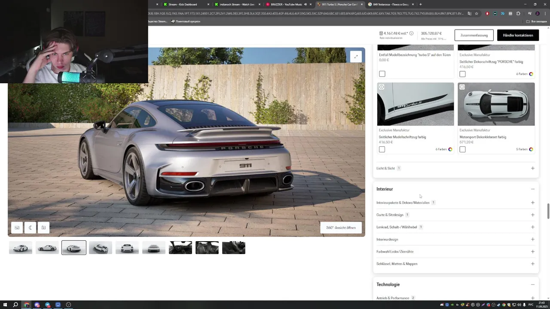The image size is (550, 309).
Task: Open the 360° Ansicht öffnen view
Action: tap(341, 227)
